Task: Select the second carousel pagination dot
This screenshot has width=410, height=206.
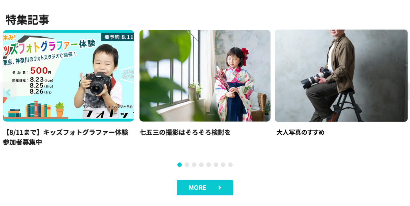Action: click(x=187, y=165)
